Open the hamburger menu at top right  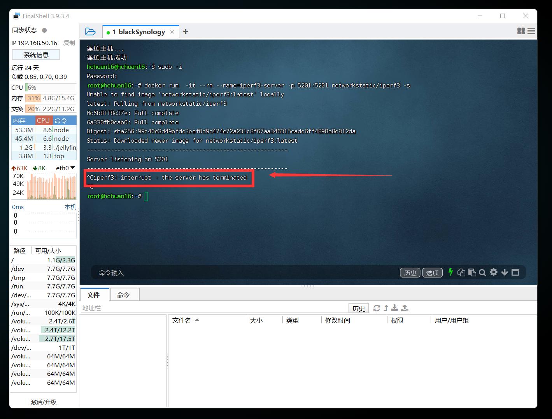point(531,31)
